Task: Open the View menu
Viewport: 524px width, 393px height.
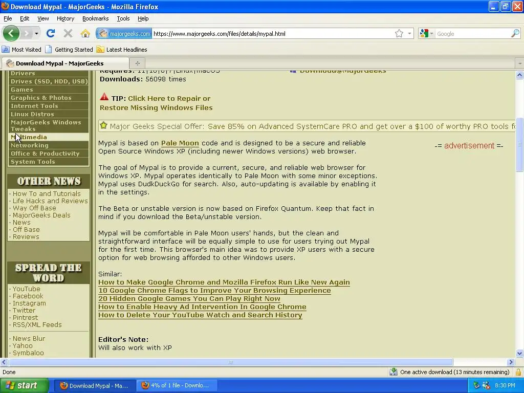Action: pyautogui.click(x=43, y=18)
